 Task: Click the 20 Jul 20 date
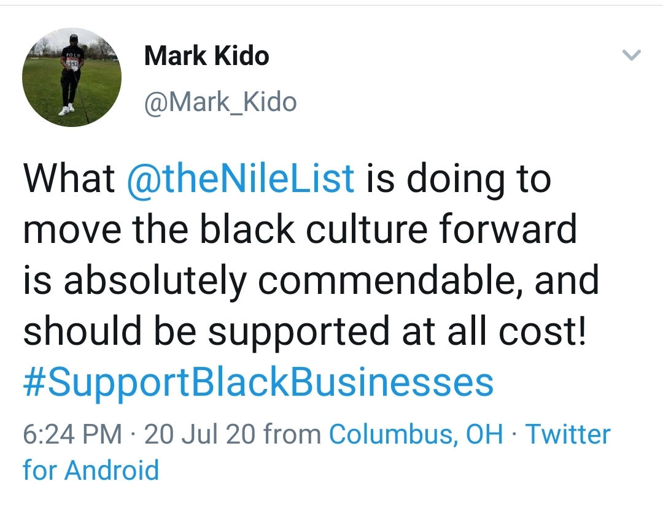(x=200, y=434)
